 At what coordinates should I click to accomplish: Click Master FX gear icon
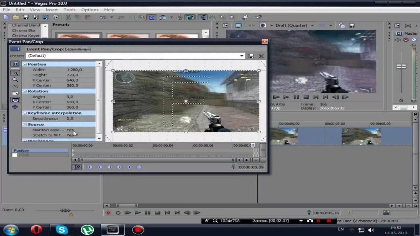click(x=406, y=40)
